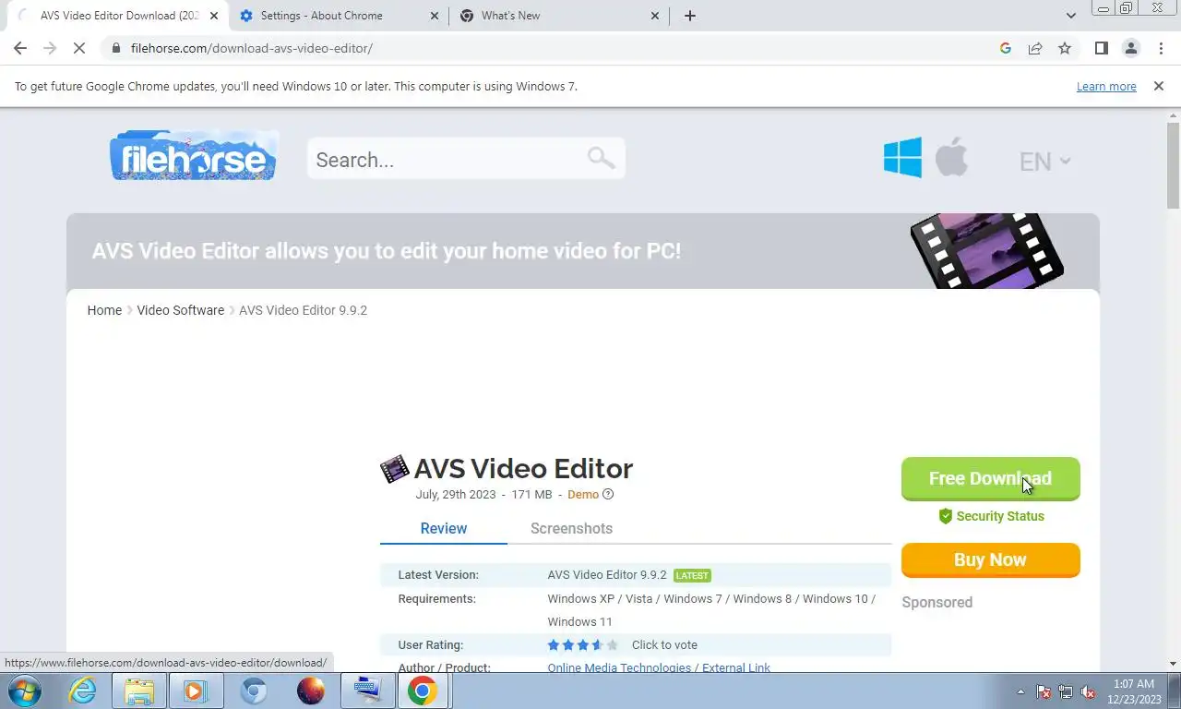Go to Home breadcrumb
Viewport: 1181px width, 709px height.
pyautogui.click(x=104, y=310)
